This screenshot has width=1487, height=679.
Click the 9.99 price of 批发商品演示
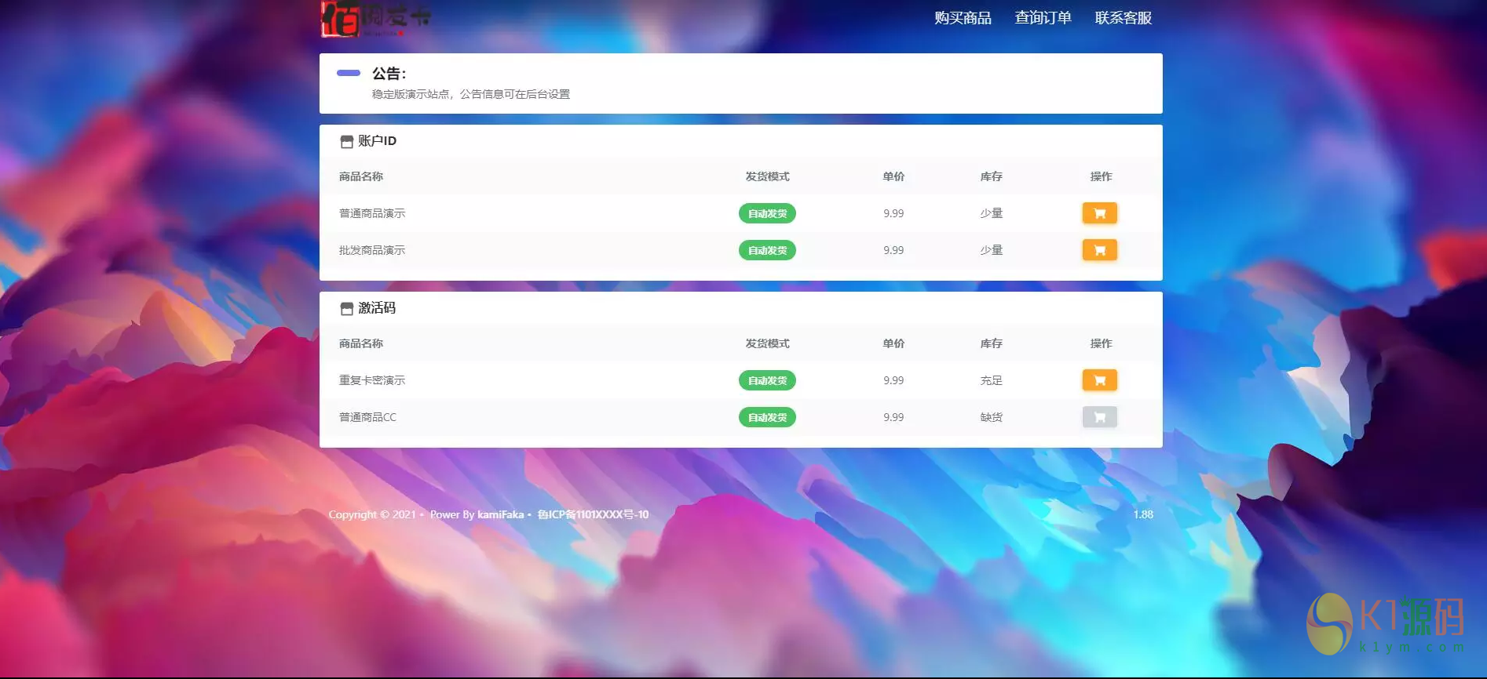(893, 250)
